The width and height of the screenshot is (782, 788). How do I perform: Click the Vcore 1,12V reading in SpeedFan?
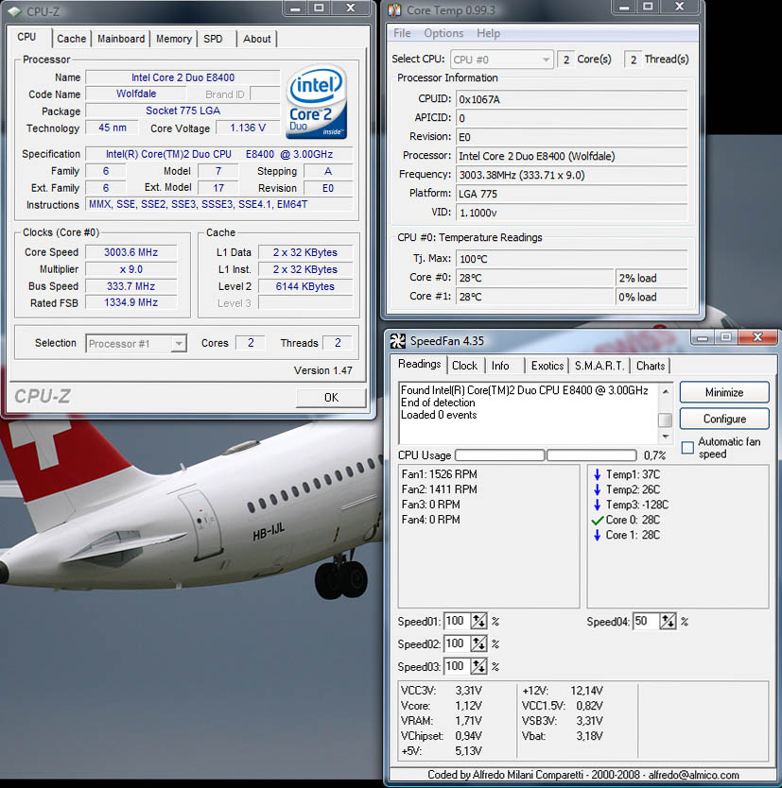(x=441, y=706)
